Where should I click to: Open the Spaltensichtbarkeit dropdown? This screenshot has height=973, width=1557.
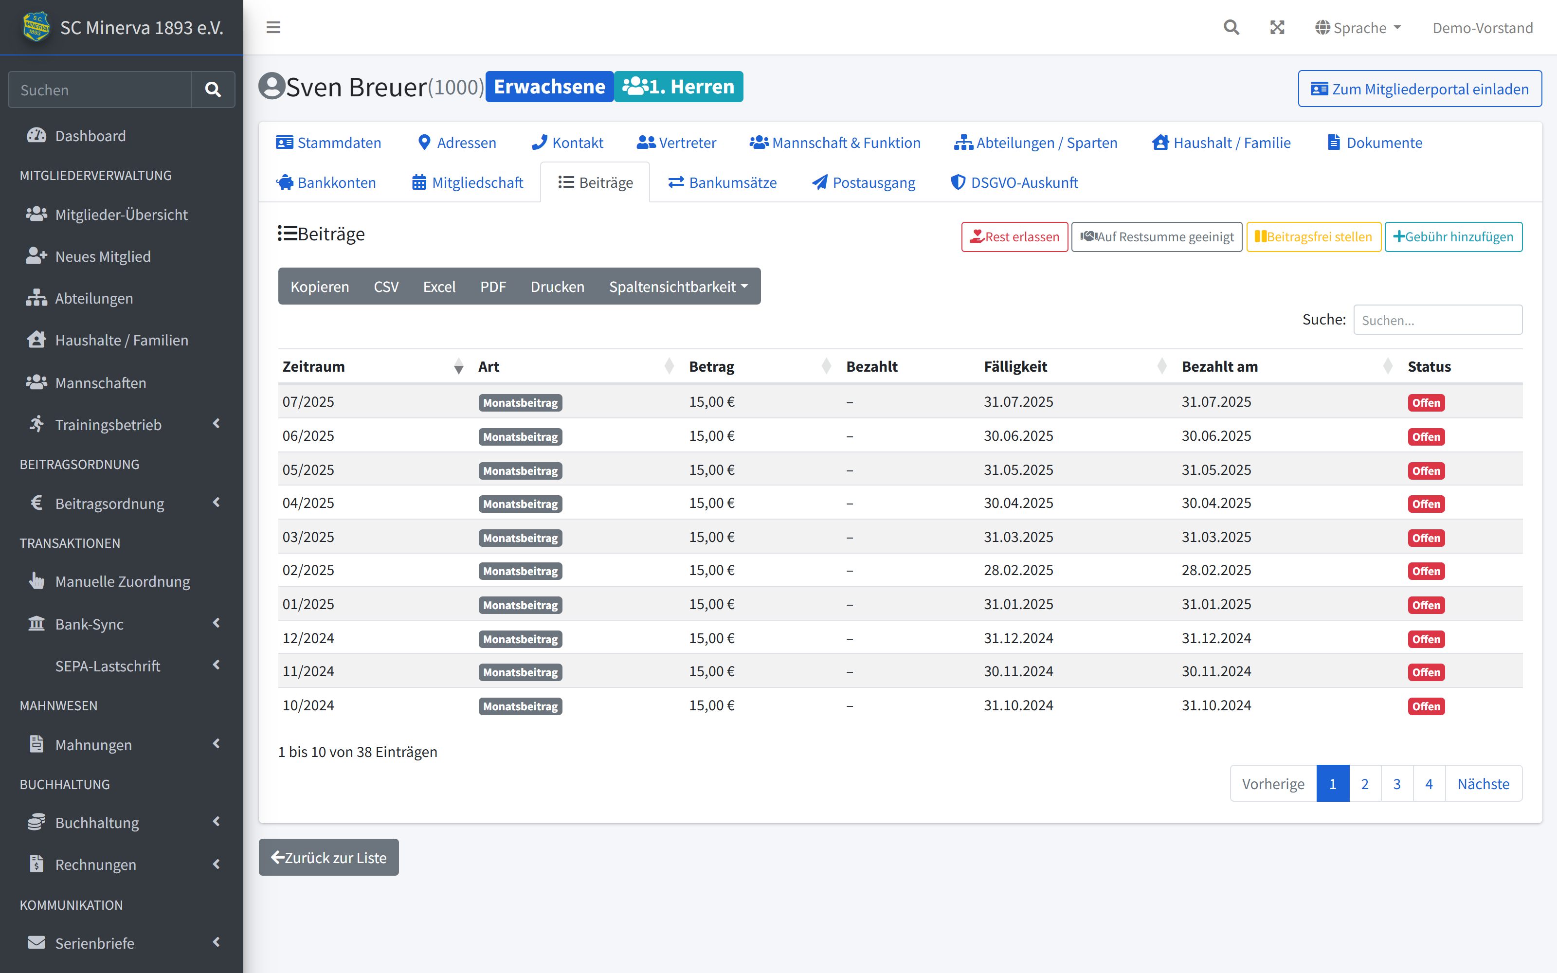click(678, 287)
